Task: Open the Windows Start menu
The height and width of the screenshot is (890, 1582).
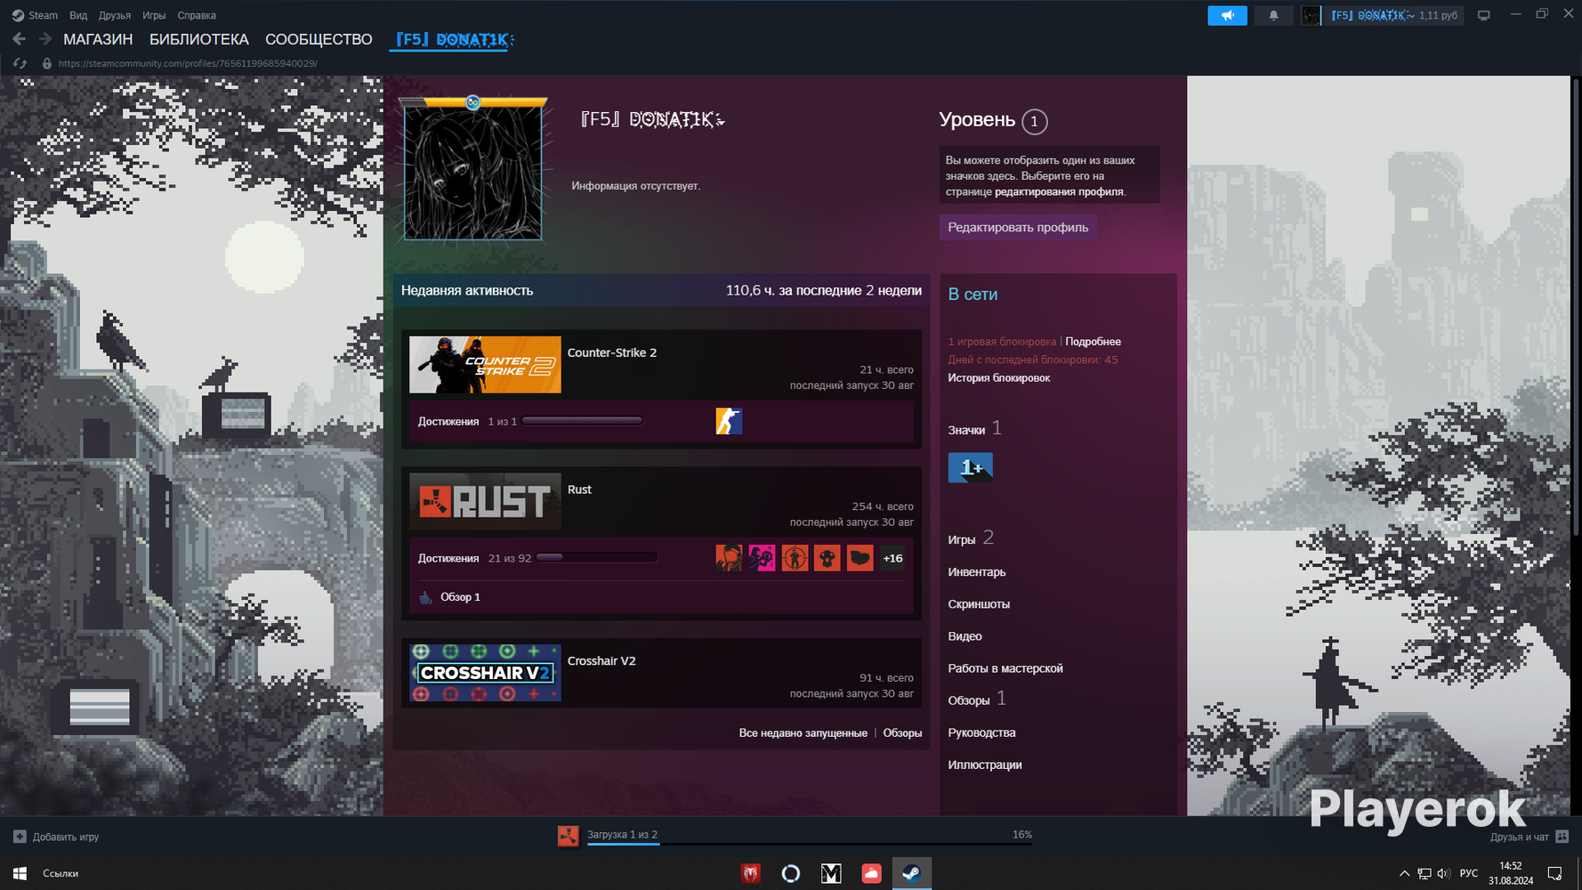Action: click(20, 873)
